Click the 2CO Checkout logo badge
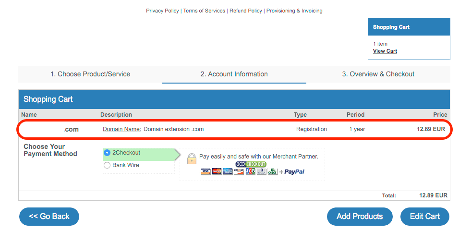The image size is (471, 231). tap(251, 164)
